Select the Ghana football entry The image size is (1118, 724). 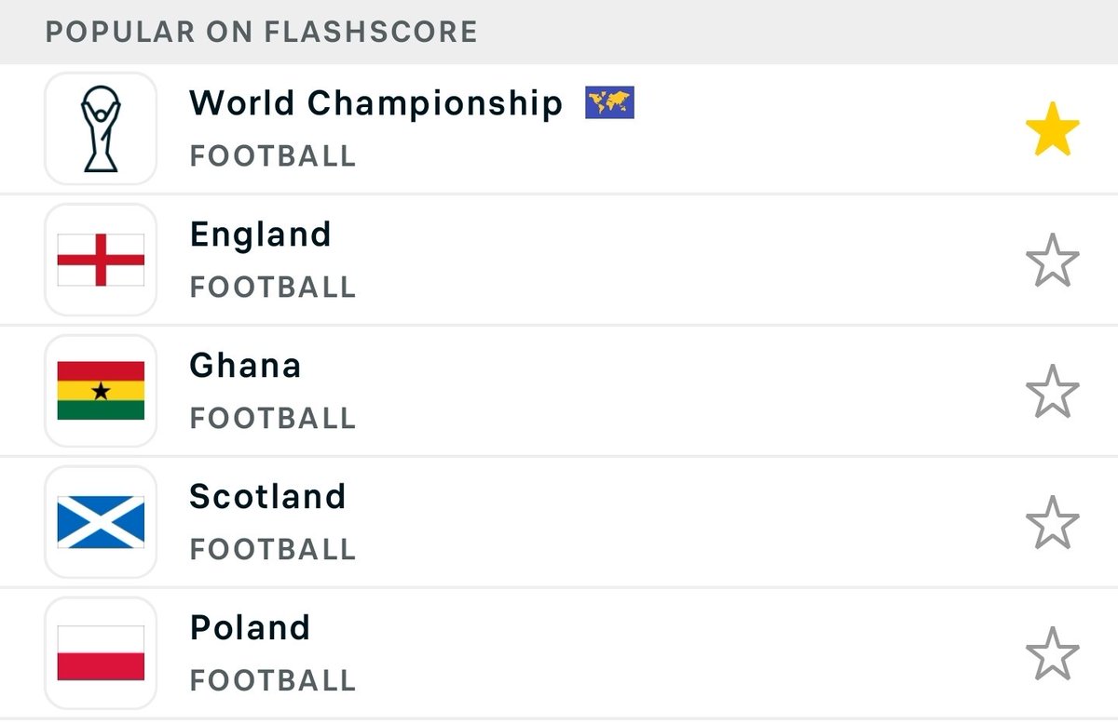pyautogui.click(x=559, y=391)
